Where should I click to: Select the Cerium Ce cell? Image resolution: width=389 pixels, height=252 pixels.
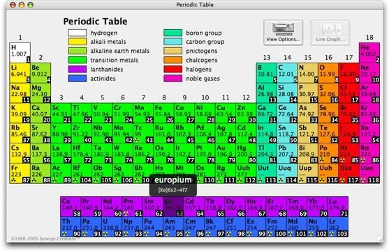[x=71, y=207]
